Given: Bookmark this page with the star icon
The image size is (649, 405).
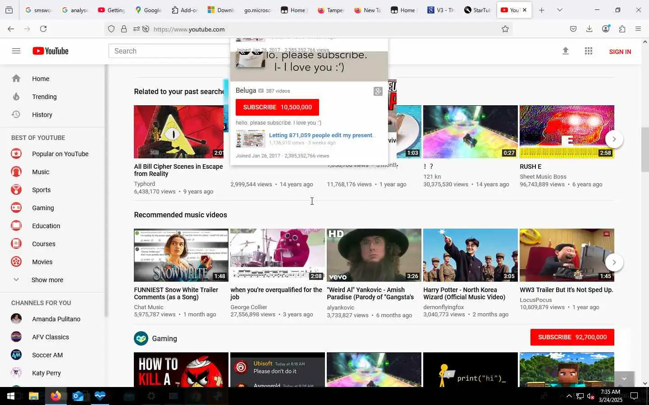Looking at the screenshot, I should 505,29.
